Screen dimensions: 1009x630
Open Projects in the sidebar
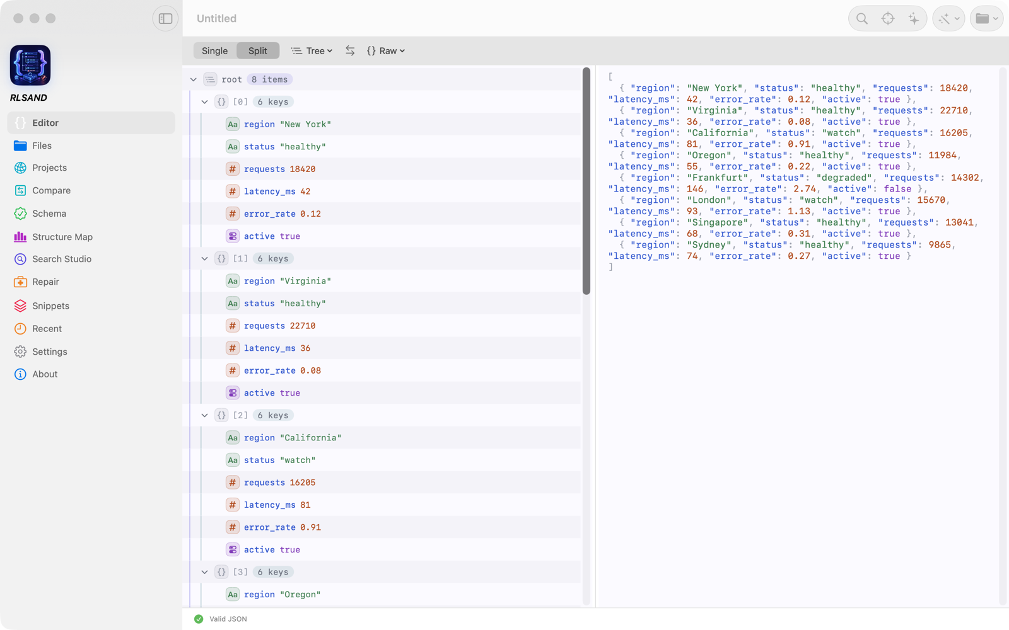coord(91,168)
